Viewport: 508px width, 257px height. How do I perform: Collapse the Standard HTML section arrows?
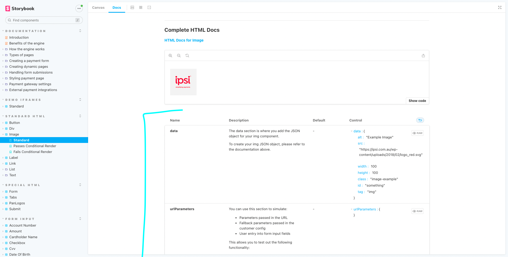(x=80, y=116)
